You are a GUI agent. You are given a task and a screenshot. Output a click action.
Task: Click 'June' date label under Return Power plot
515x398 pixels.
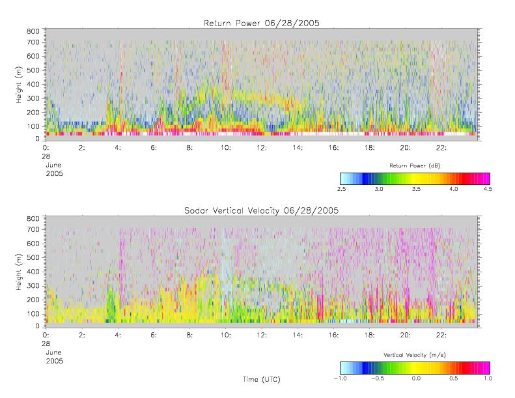click(x=53, y=165)
